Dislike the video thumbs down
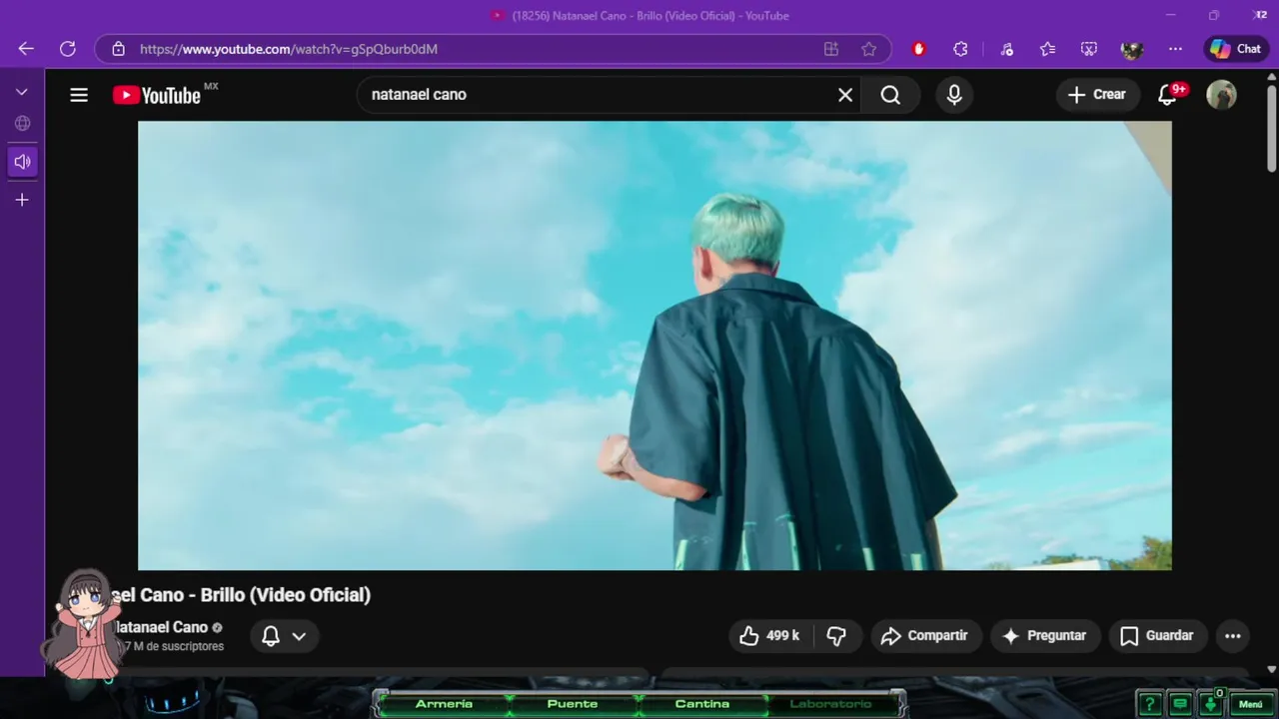The width and height of the screenshot is (1279, 719). point(837,636)
